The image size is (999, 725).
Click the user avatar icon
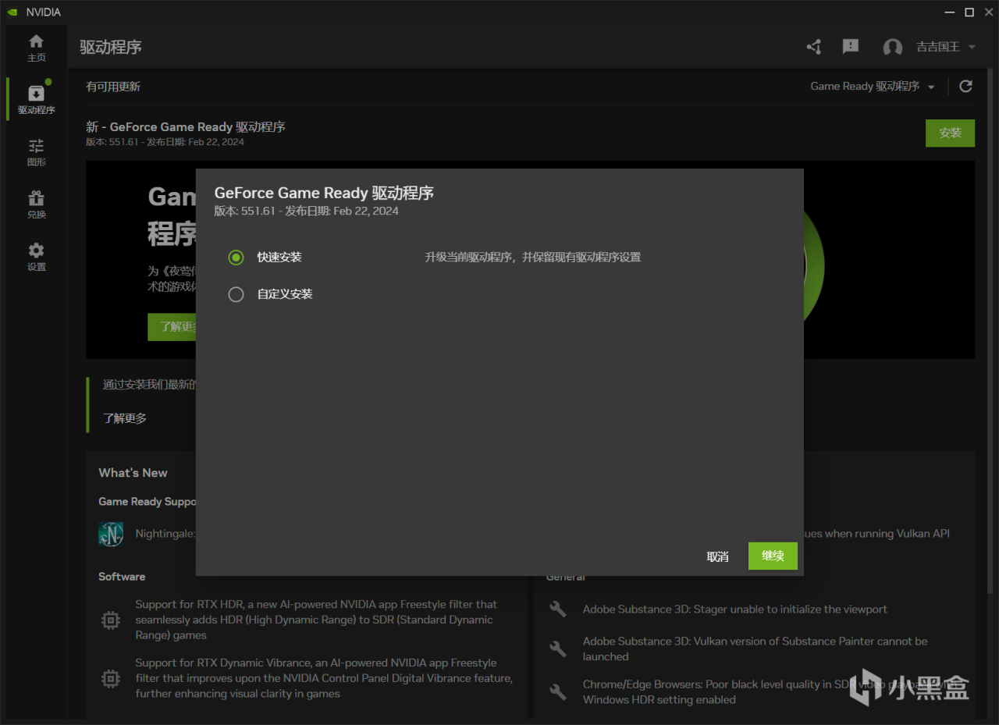click(893, 47)
